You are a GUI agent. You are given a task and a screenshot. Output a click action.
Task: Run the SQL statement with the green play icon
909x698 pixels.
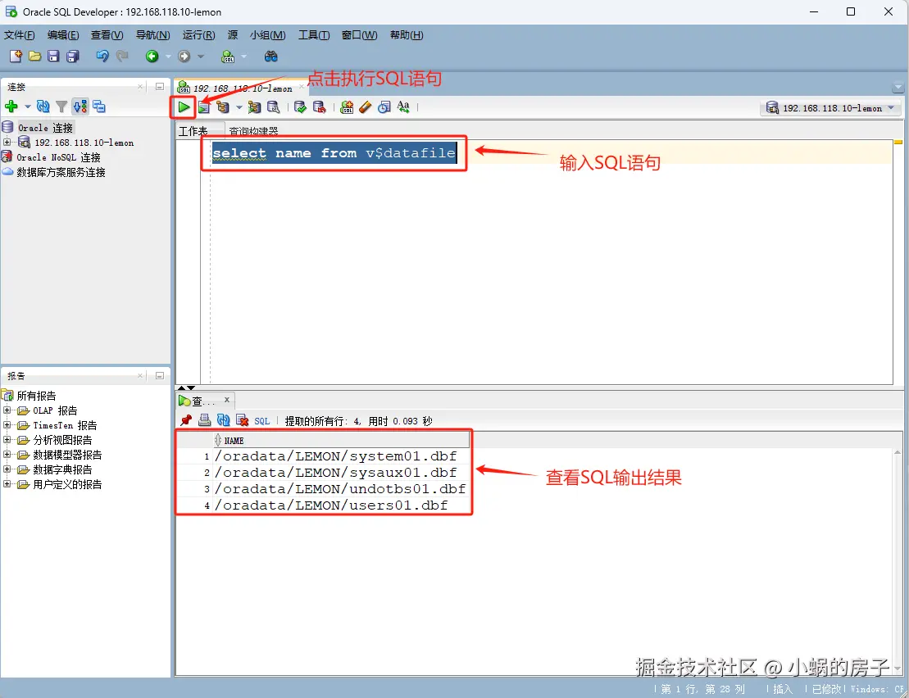184,107
